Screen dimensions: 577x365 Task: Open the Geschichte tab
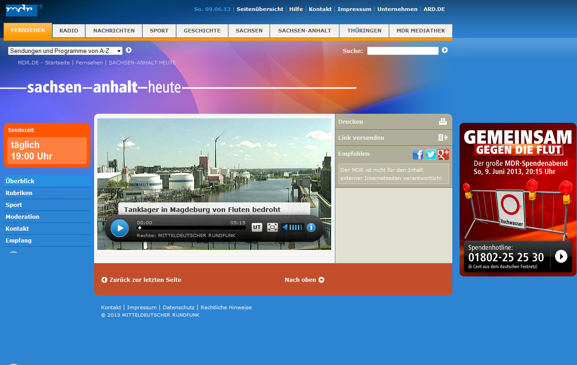(202, 31)
